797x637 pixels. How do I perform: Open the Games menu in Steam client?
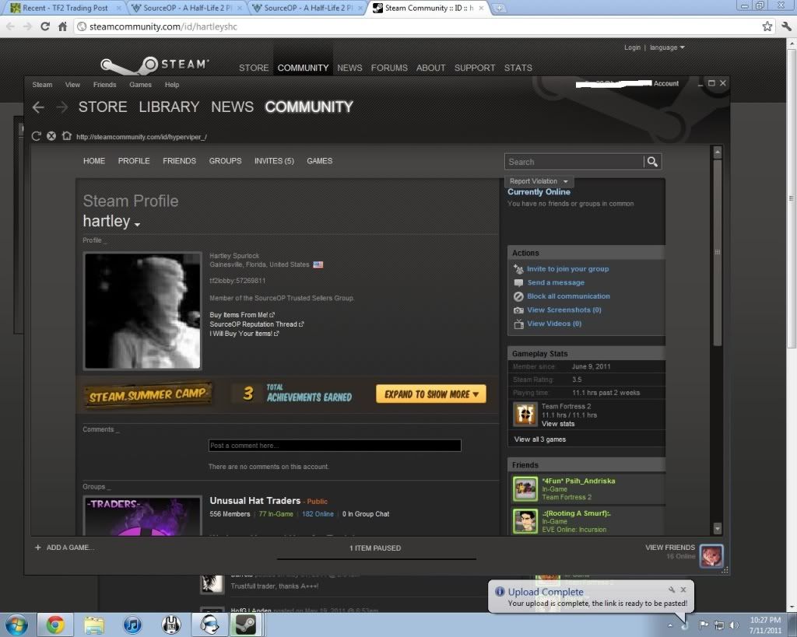(x=140, y=85)
